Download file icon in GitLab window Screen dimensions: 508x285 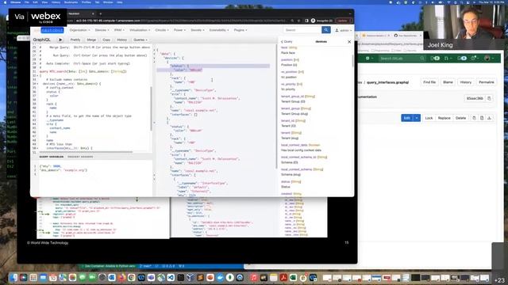tap(489, 118)
